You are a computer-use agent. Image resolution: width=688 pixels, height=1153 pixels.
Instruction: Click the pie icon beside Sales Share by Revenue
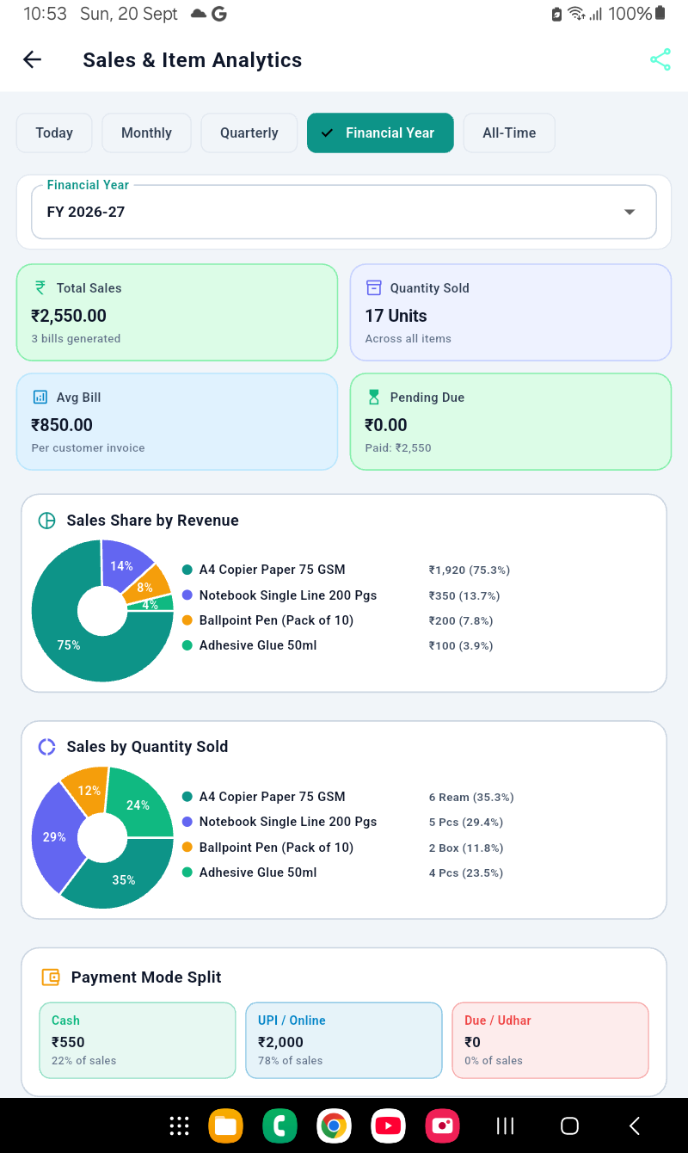[46, 521]
